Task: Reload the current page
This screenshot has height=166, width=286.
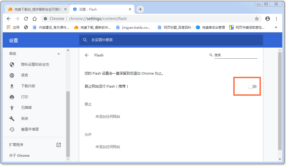Action: tap(26, 19)
